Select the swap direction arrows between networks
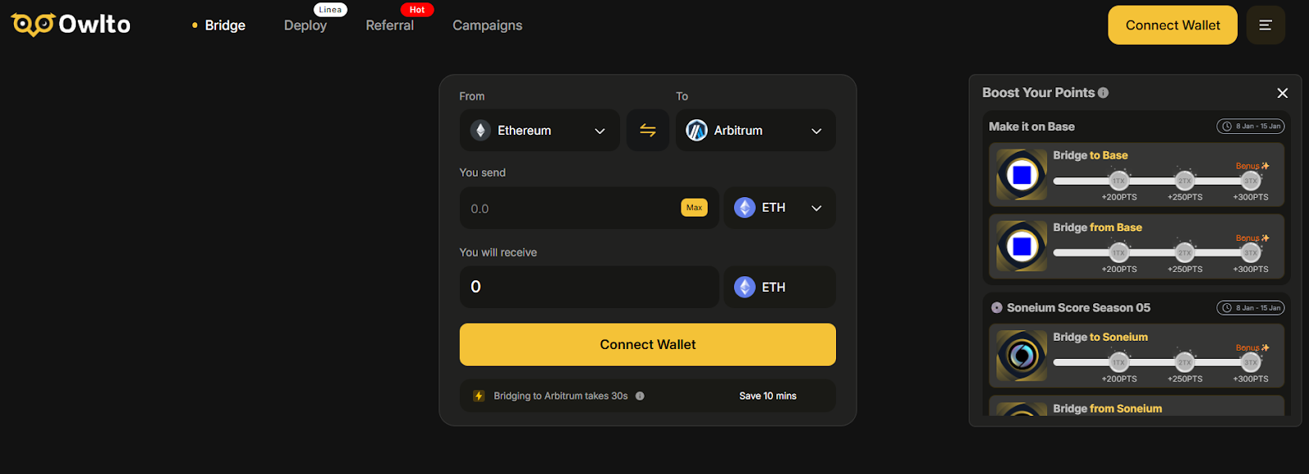The width and height of the screenshot is (1309, 474). 647,130
